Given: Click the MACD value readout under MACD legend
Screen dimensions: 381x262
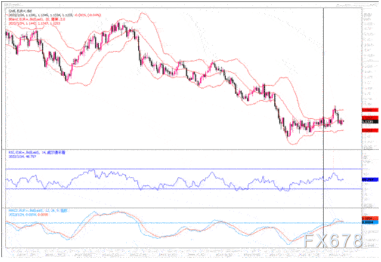Looking at the screenshot, I should (x=28, y=215).
